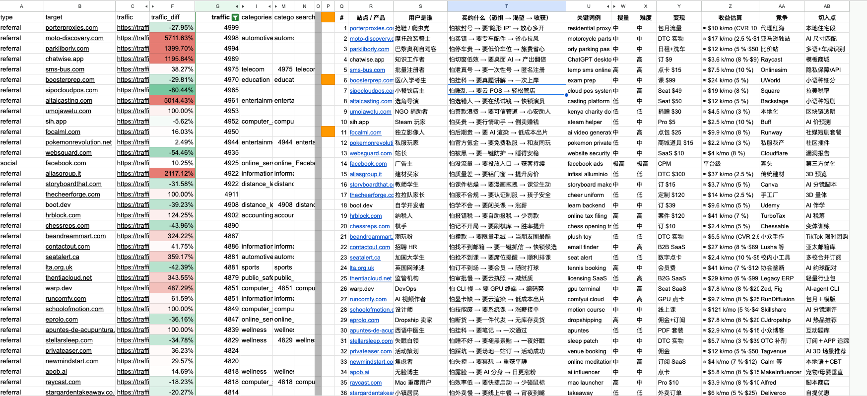Image resolution: width=867 pixels, height=396 pixels.
Task: Open contactout.com link in 站点/产品 column
Action: coord(370,247)
